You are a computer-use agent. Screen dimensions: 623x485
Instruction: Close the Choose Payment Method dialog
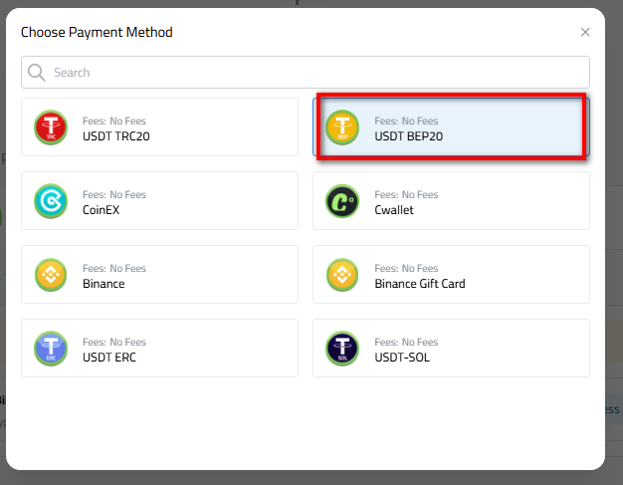585,32
